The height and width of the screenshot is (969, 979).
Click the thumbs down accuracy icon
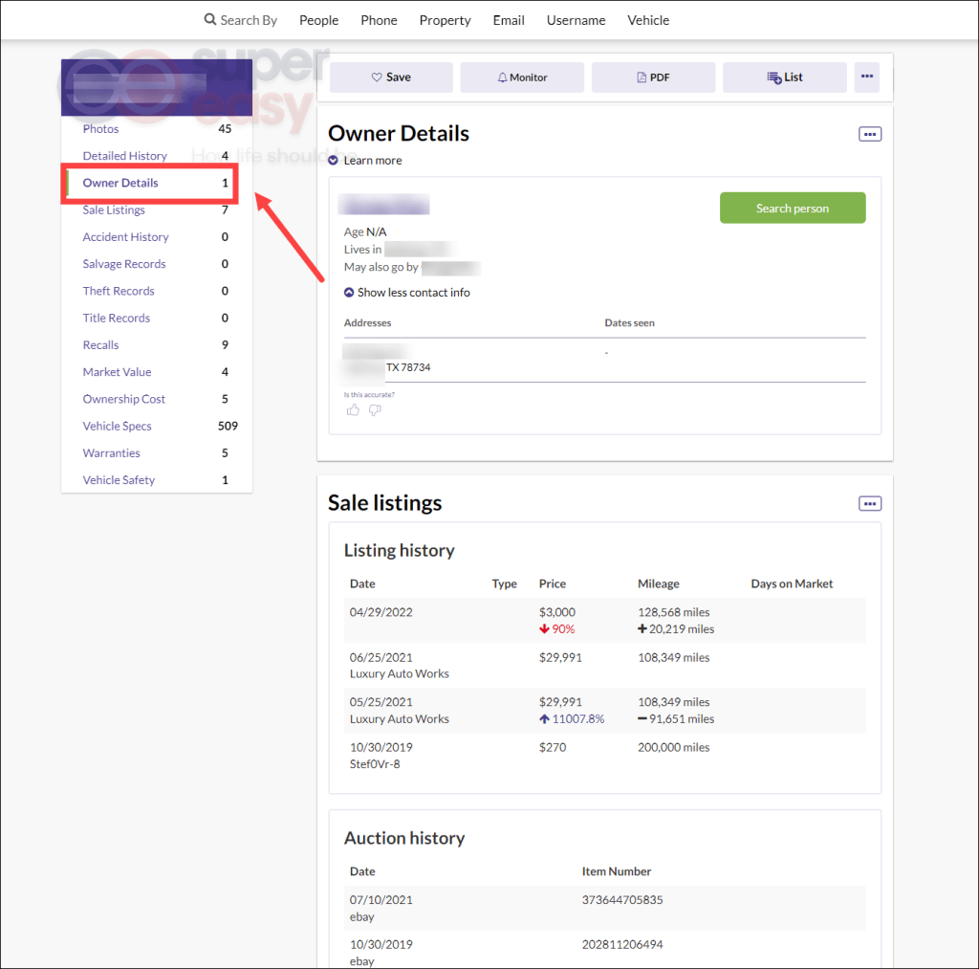click(x=375, y=409)
